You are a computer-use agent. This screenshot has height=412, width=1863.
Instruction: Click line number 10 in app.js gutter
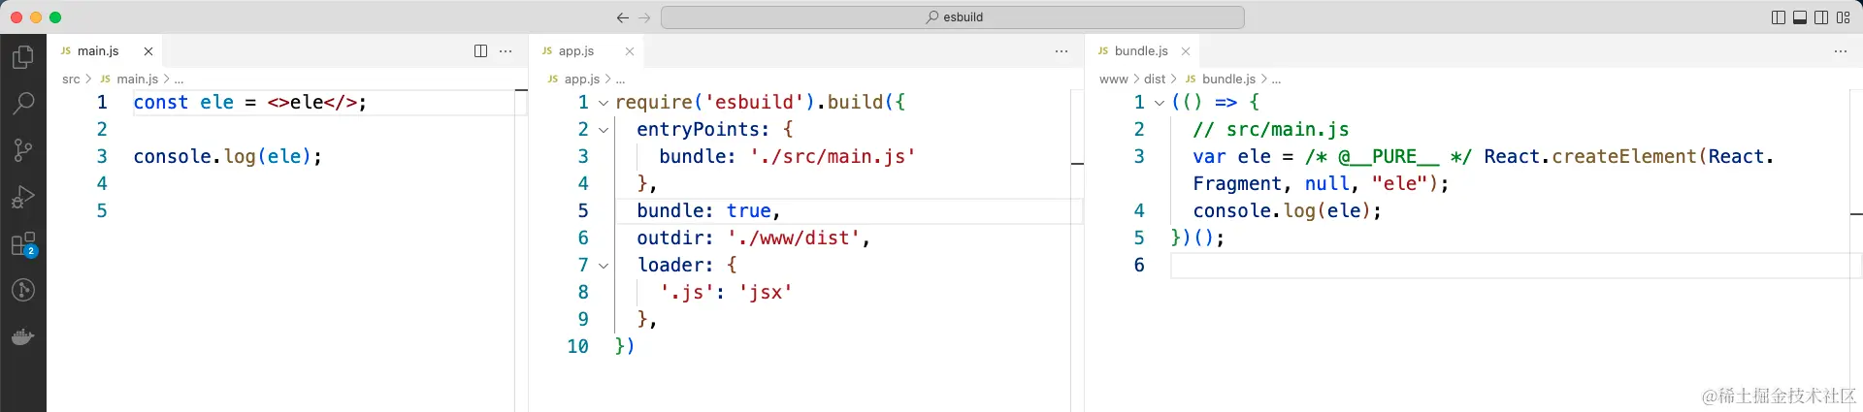click(578, 347)
